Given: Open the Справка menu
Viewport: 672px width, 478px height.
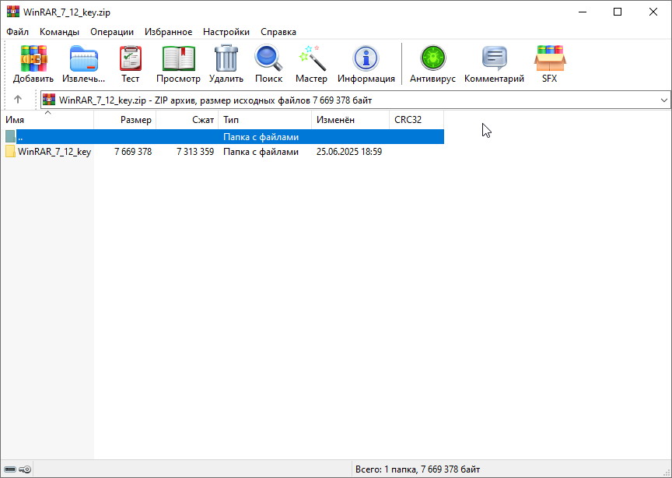Looking at the screenshot, I should [278, 32].
